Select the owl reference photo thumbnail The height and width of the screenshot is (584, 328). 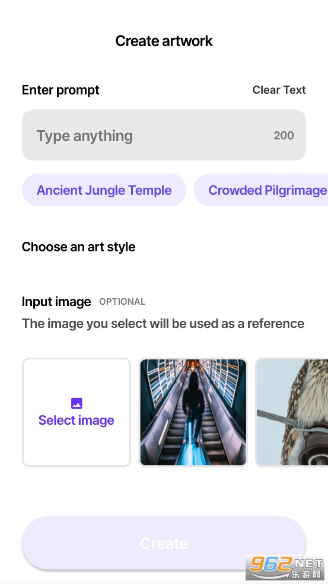pos(292,412)
